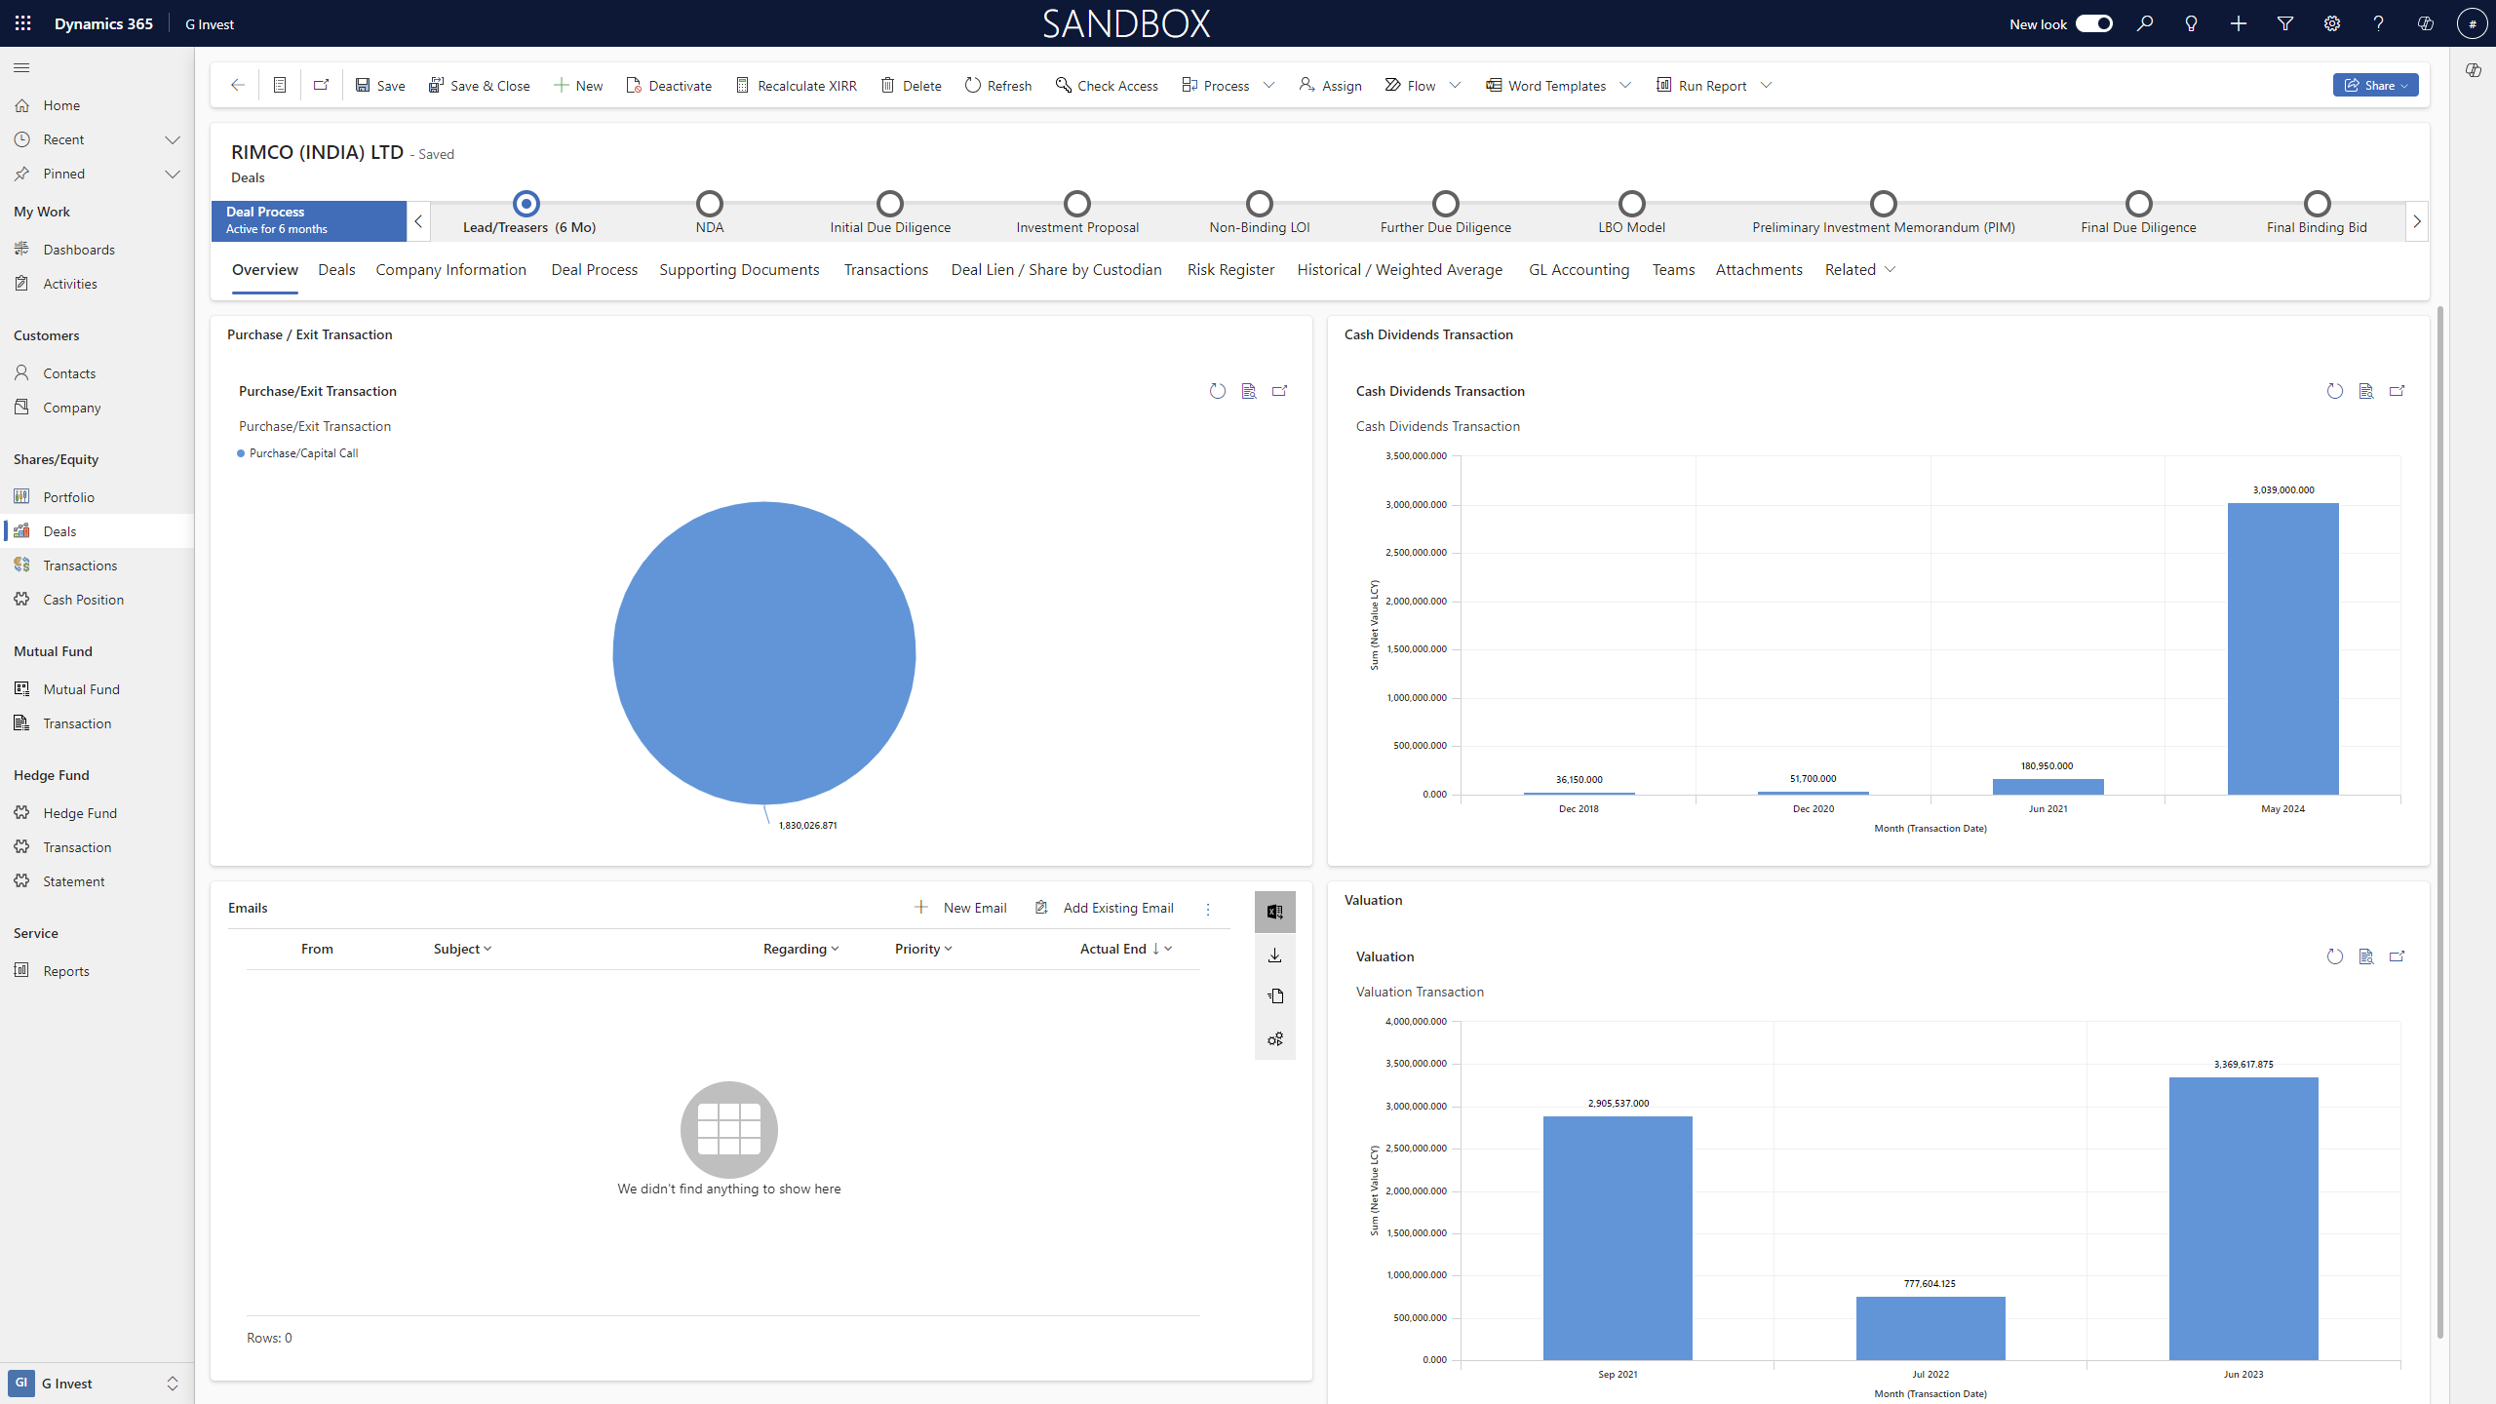The width and height of the screenshot is (2496, 1404).
Task: Select the LBO Model stage circle
Action: pyautogui.click(x=1631, y=204)
